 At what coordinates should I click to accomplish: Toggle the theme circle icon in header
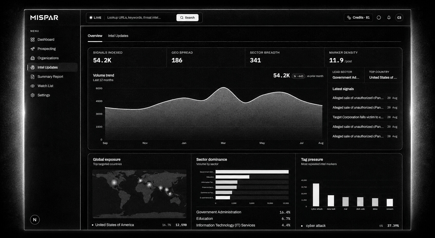pyautogui.click(x=379, y=17)
